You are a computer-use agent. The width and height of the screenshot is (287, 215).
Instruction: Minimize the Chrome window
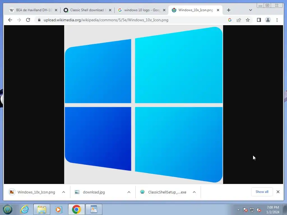pos(260,6)
